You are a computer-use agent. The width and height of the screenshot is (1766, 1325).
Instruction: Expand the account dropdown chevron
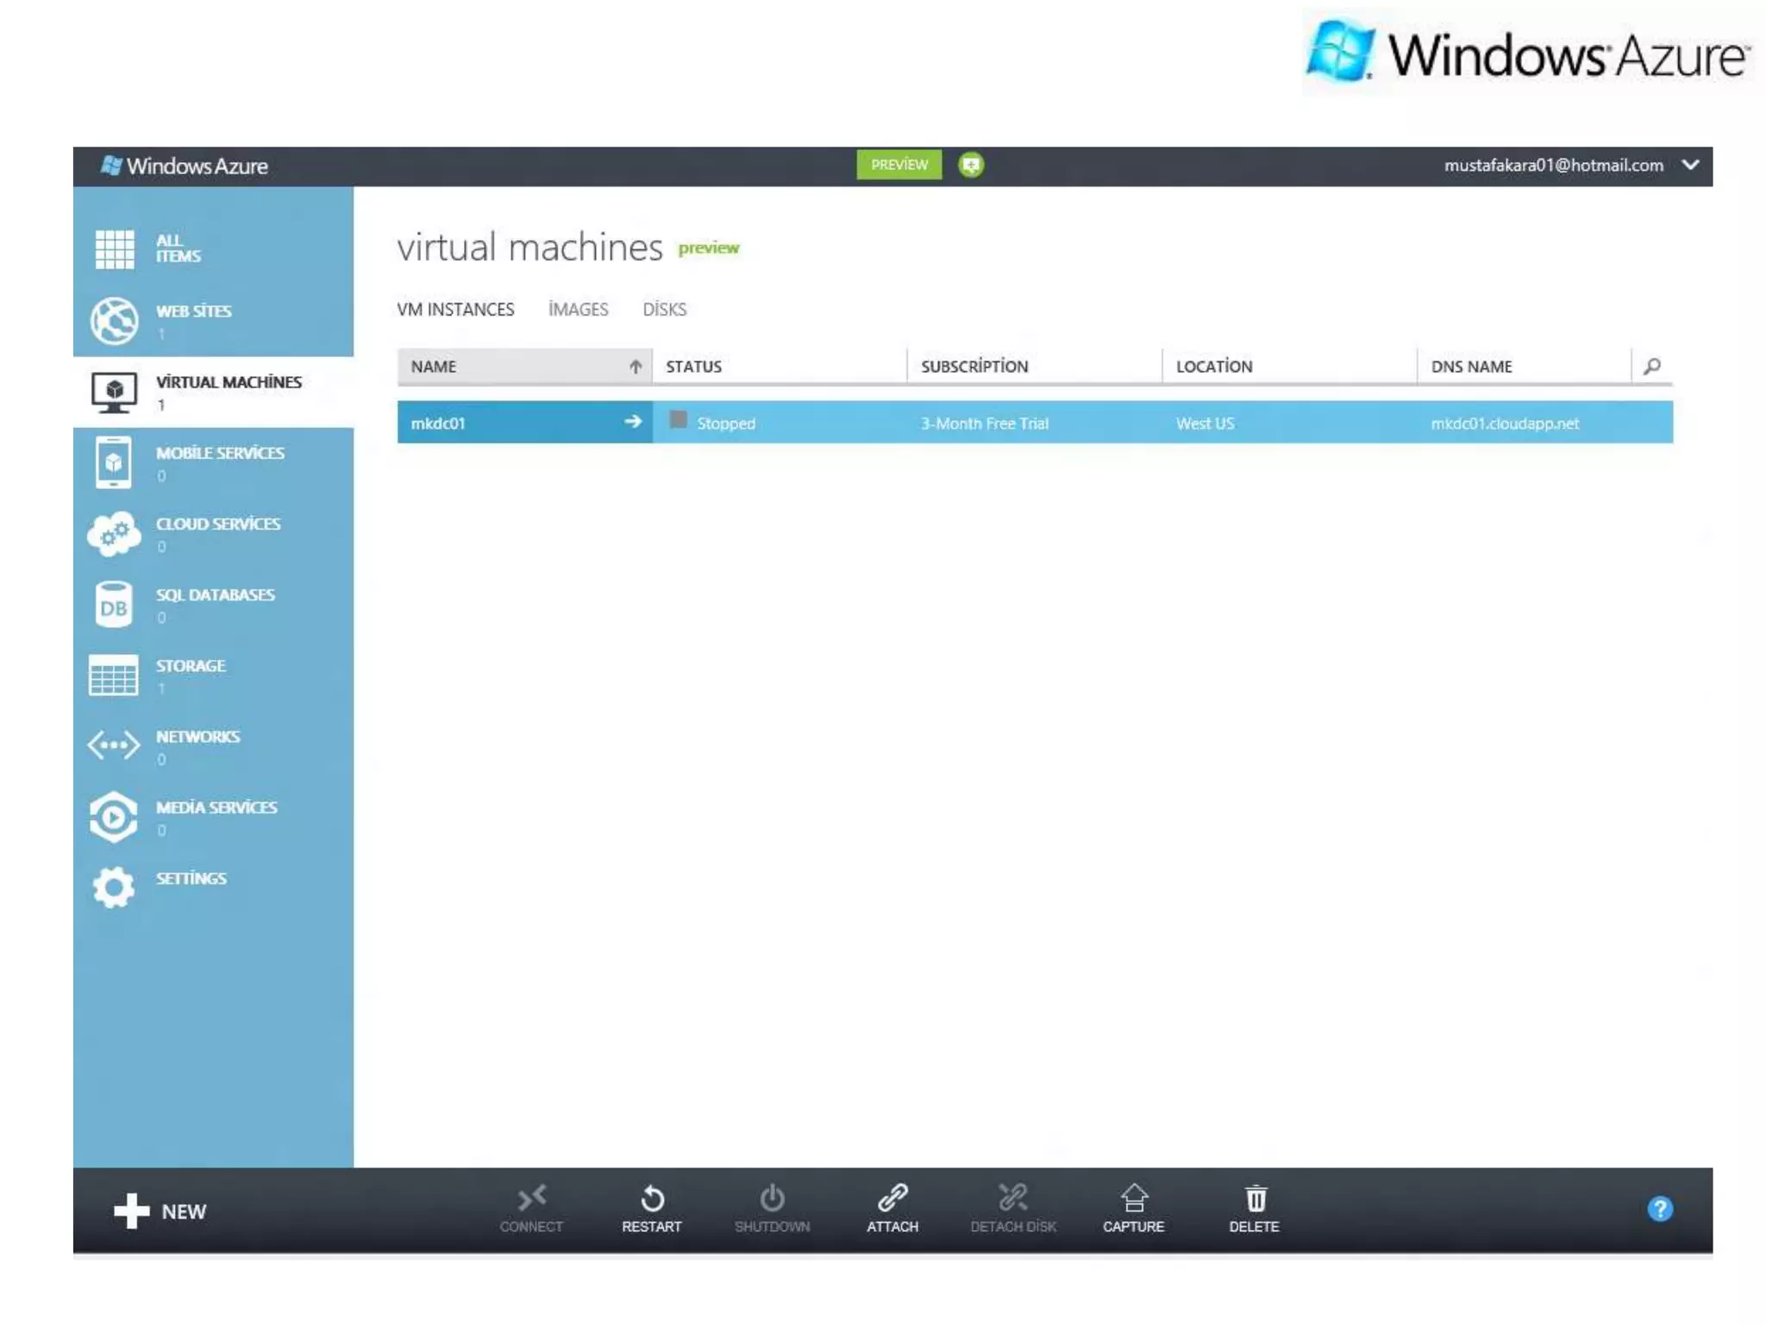tap(1690, 165)
